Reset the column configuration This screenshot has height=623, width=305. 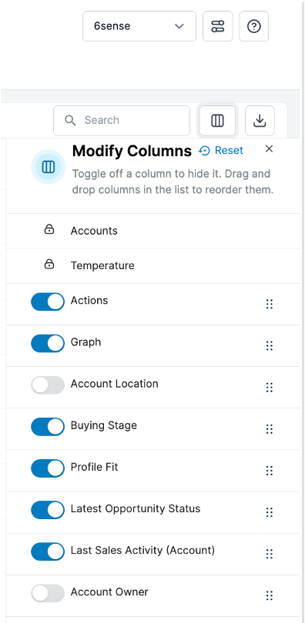tap(221, 151)
